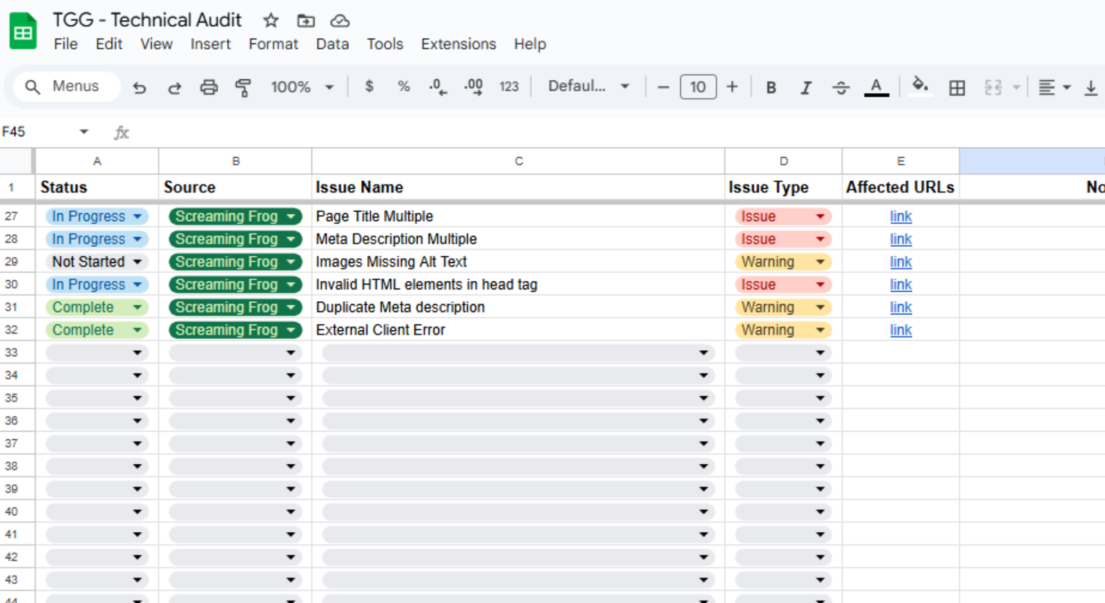Toggle italic formatting
1105x603 pixels.
805,87
